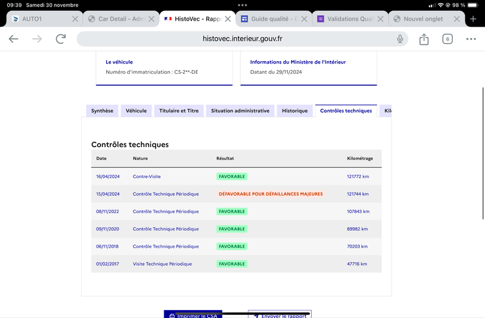Click the date 06/11/2018
The height and width of the screenshot is (318, 485).
[x=107, y=247]
